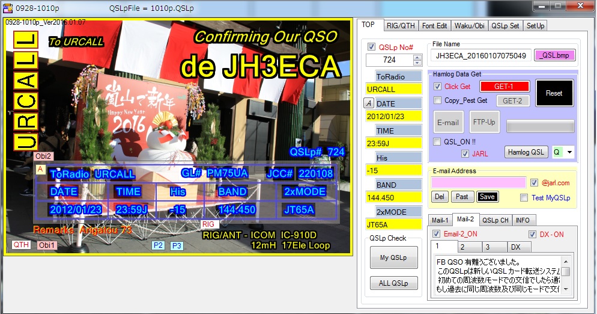
Task: Increase the QSLp number with up arrow
Action: 417,57
